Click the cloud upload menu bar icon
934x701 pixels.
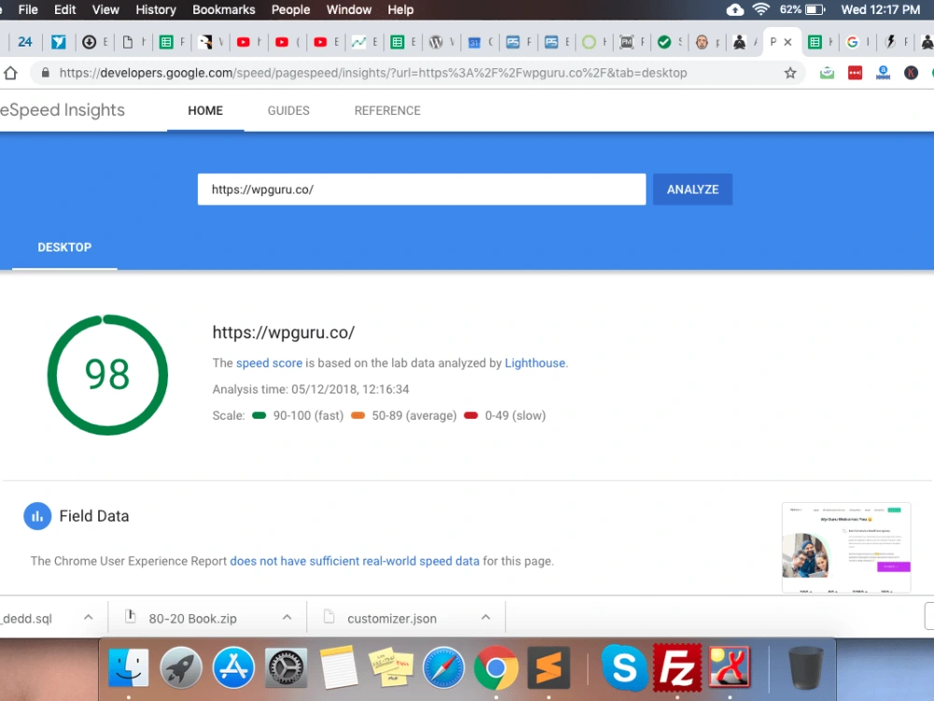pyautogui.click(x=735, y=9)
